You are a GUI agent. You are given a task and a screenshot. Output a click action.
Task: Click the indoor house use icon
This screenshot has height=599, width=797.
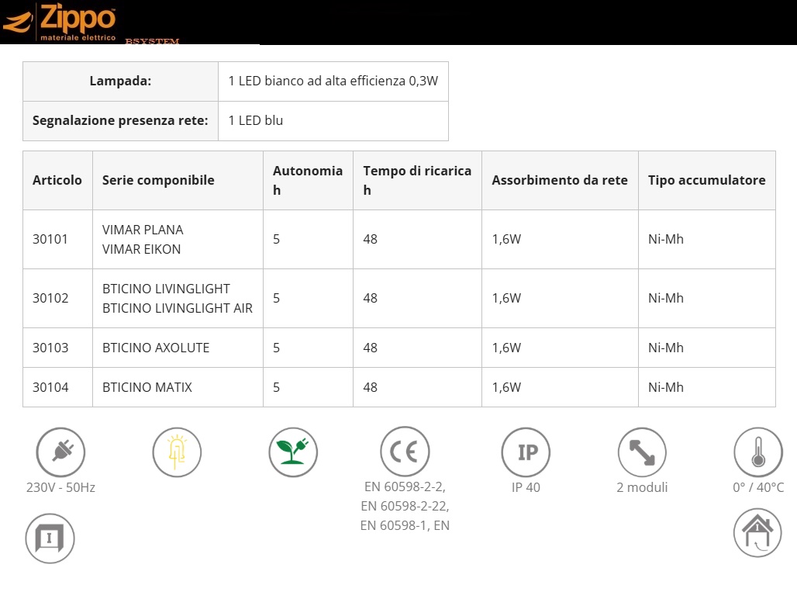(757, 533)
